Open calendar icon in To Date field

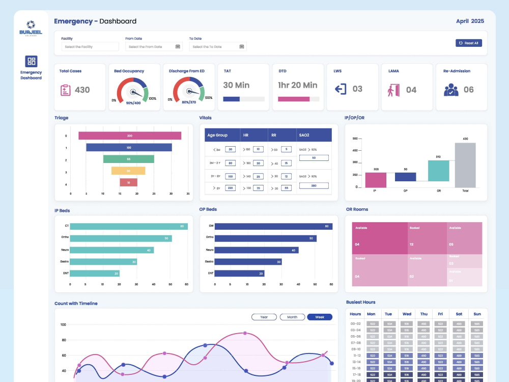tap(241, 46)
